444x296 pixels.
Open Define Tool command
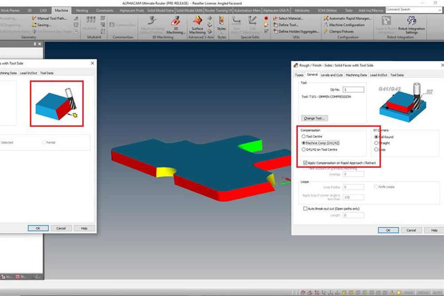(286, 25)
